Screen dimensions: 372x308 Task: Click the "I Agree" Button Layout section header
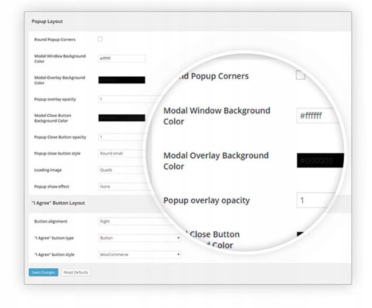58,203
